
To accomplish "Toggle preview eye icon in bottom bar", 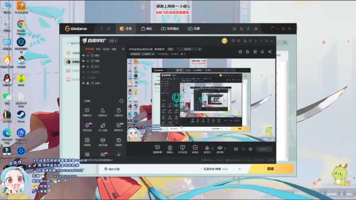I will coord(243,149).
